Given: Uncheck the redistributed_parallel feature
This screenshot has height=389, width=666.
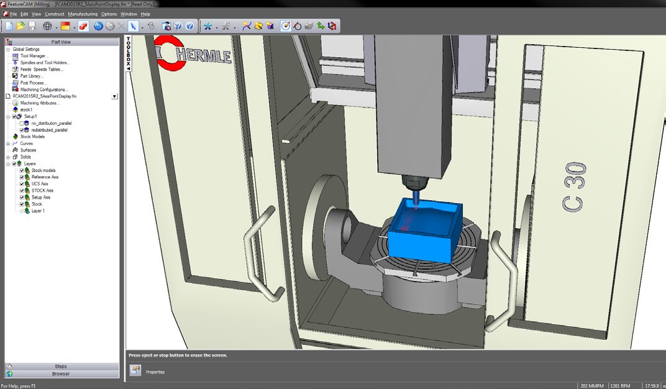Looking at the screenshot, I should pos(22,130).
